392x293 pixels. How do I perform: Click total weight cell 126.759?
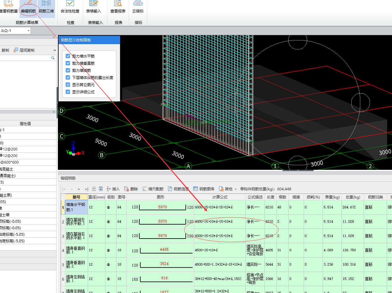[x=353, y=250]
